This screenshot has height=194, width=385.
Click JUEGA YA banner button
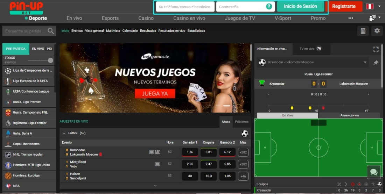click(155, 93)
